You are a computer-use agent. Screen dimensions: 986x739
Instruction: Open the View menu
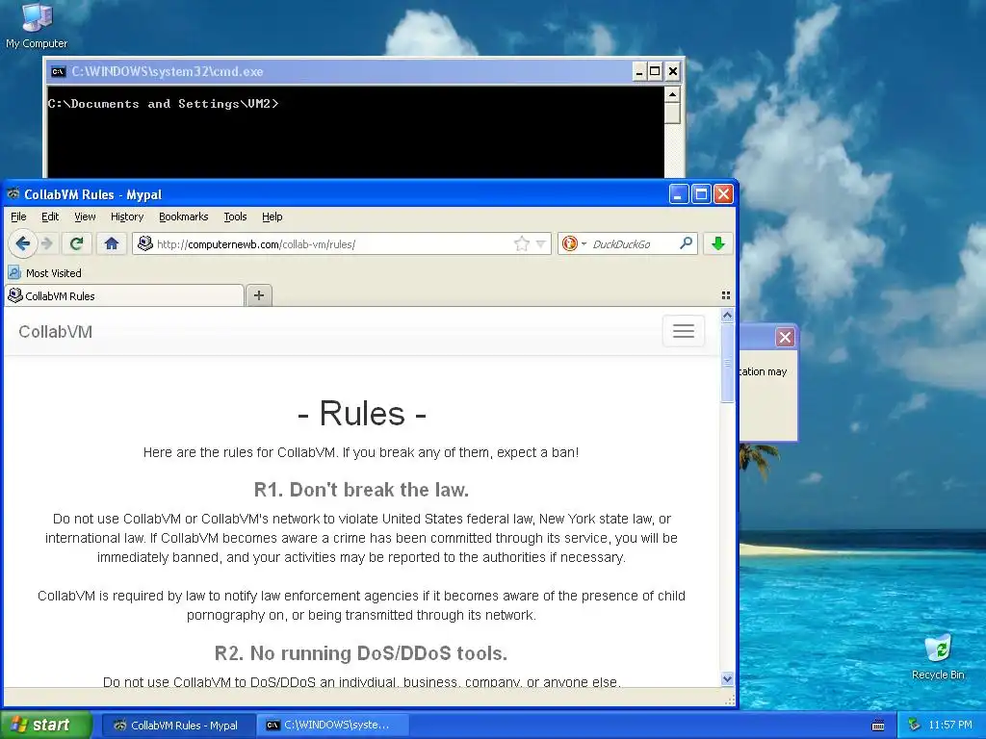(x=85, y=217)
